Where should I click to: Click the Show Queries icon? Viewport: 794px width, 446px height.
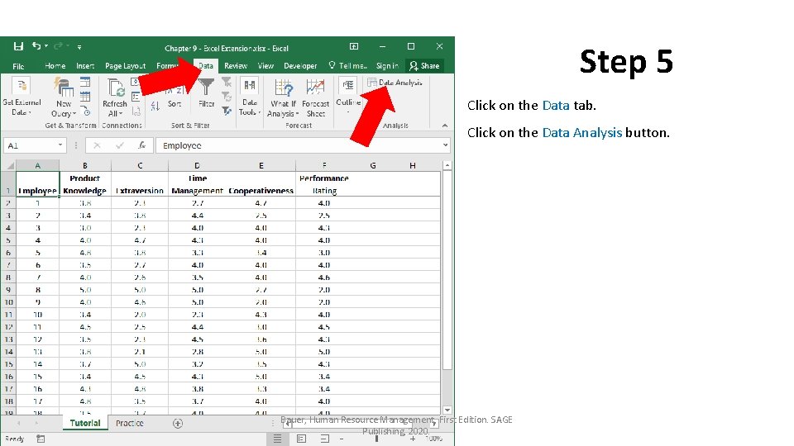85,82
